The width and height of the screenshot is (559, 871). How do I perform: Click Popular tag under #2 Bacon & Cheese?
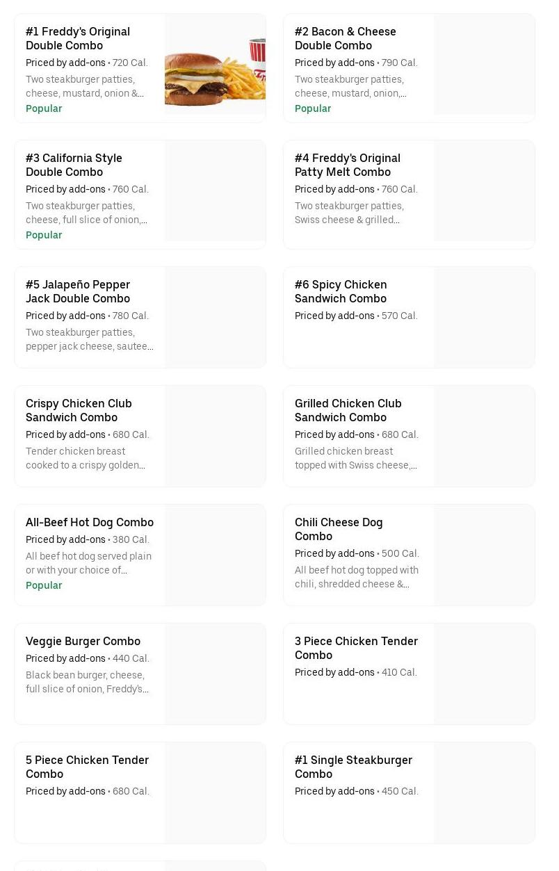coord(313,108)
